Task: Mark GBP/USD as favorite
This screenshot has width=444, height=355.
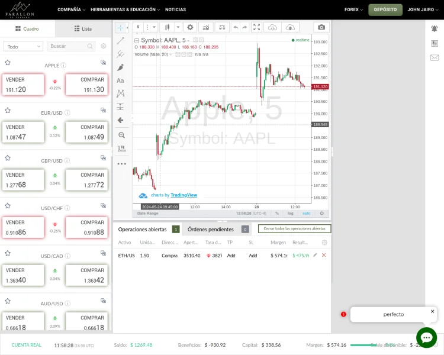Action: [x=8, y=158]
